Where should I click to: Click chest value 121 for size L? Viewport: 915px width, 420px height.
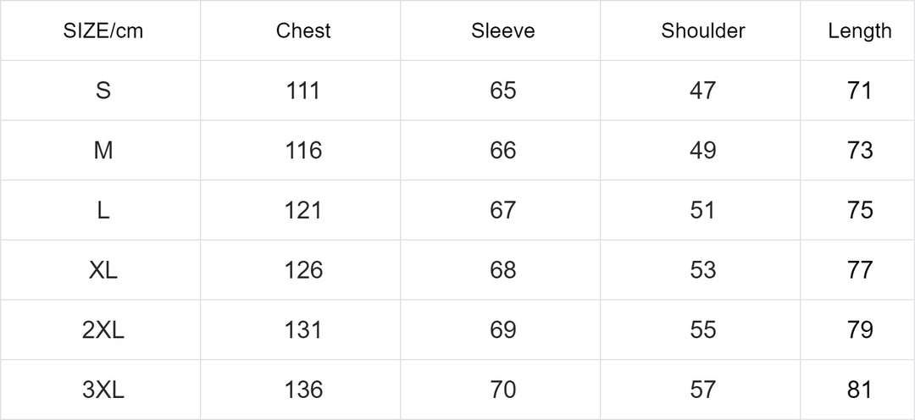(303, 210)
